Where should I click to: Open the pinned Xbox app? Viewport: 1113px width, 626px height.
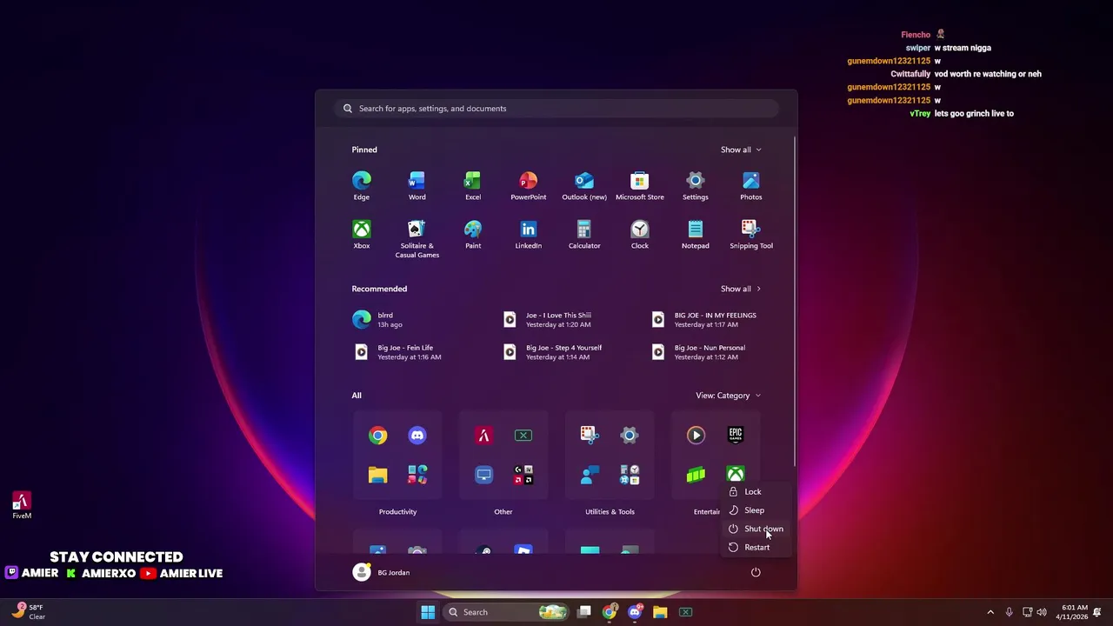click(x=362, y=234)
